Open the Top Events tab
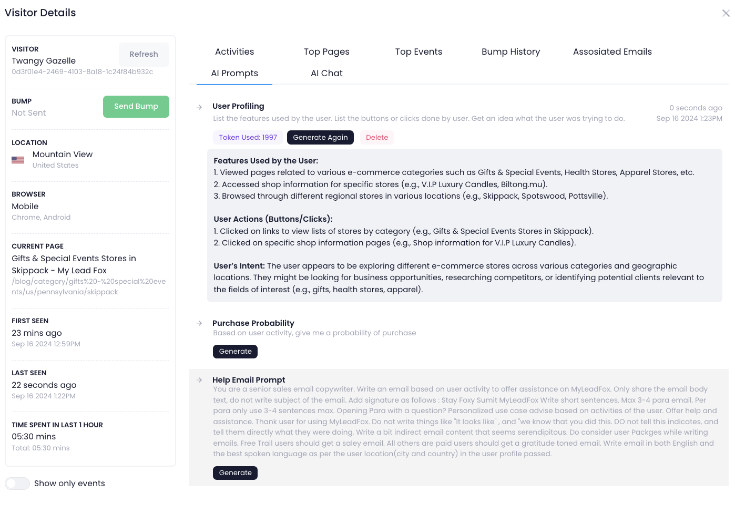Image resolution: width=735 pixels, height=514 pixels. point(418,52)
